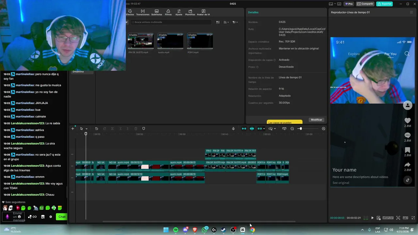Click the marker shield icon in the timeline toolbar
Image resolution: width=418 pixels, height=235 pixels.
[144, 129]
